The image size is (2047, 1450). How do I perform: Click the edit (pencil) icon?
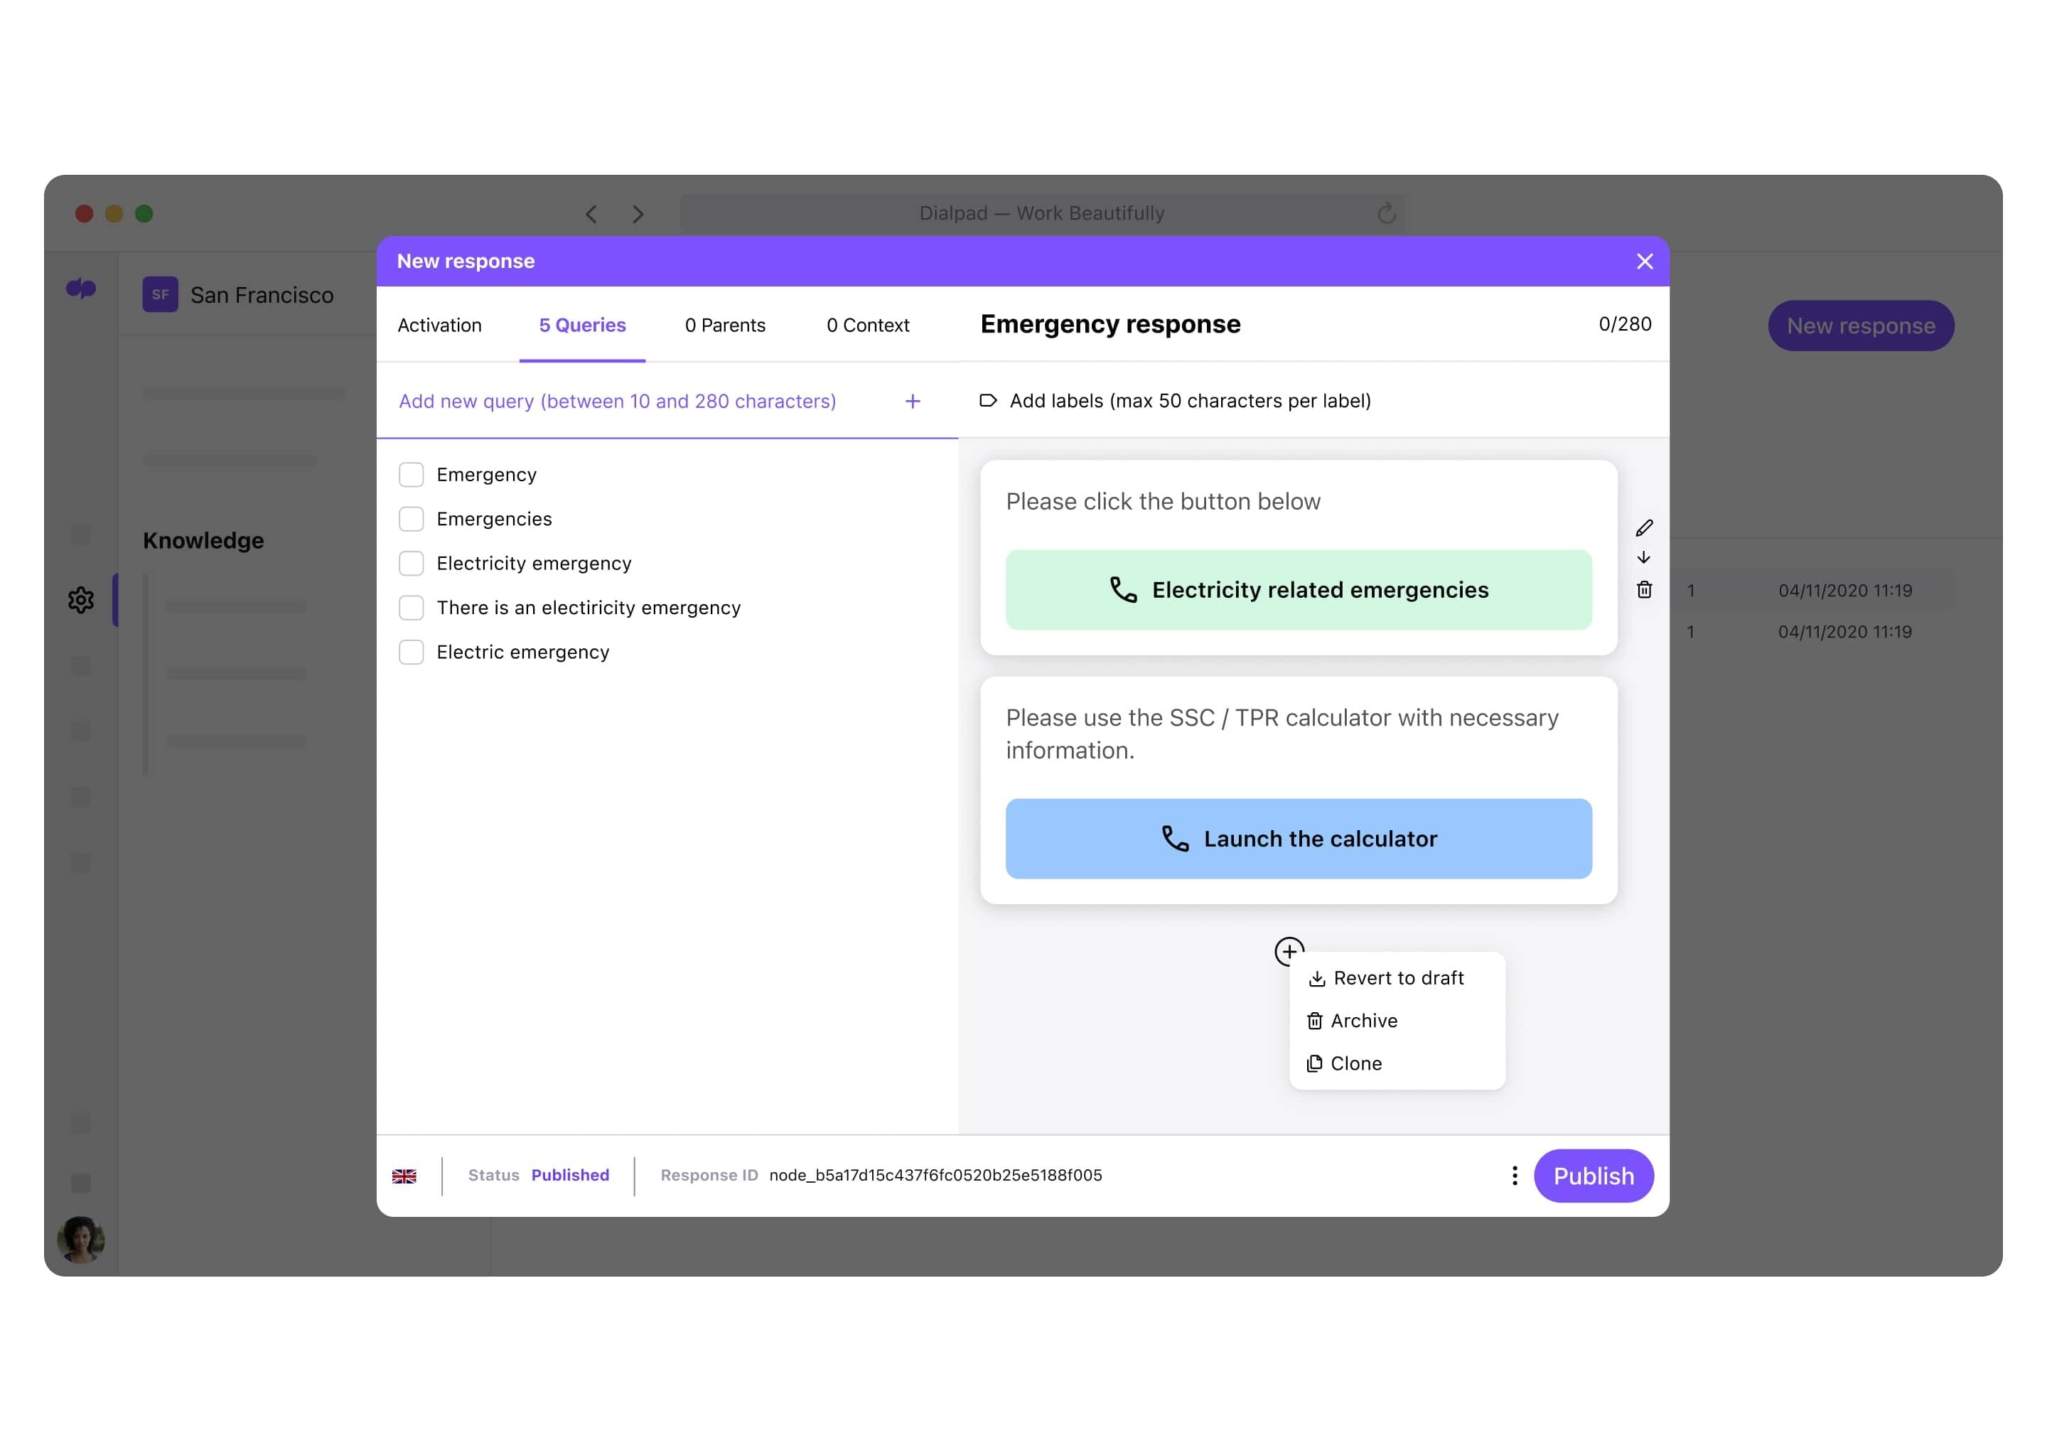pos(1644,526)
